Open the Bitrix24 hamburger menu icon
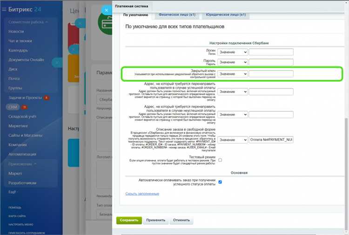 click(x=4, y=9)
